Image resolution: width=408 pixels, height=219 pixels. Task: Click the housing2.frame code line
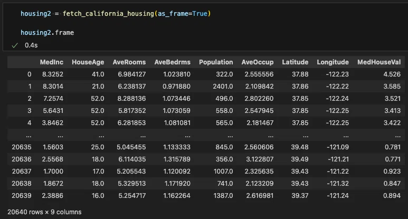click(48, 33)
